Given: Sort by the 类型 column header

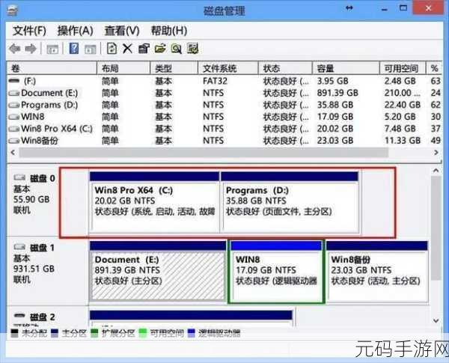Looking at the screenshot, I should click(x=174, y=68).
